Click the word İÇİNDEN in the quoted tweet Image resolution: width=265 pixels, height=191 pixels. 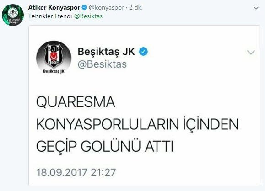[211, 124]
